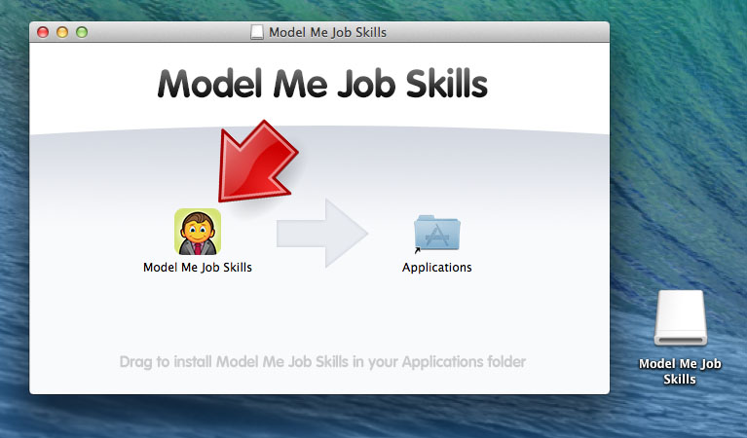Click the ocean wave desktop wallpaper

pos(677,143)
